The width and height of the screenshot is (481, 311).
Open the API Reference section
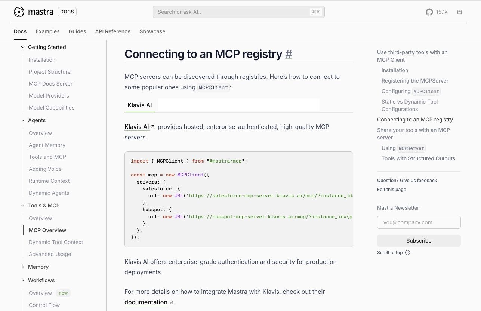(x=112, y=31)
